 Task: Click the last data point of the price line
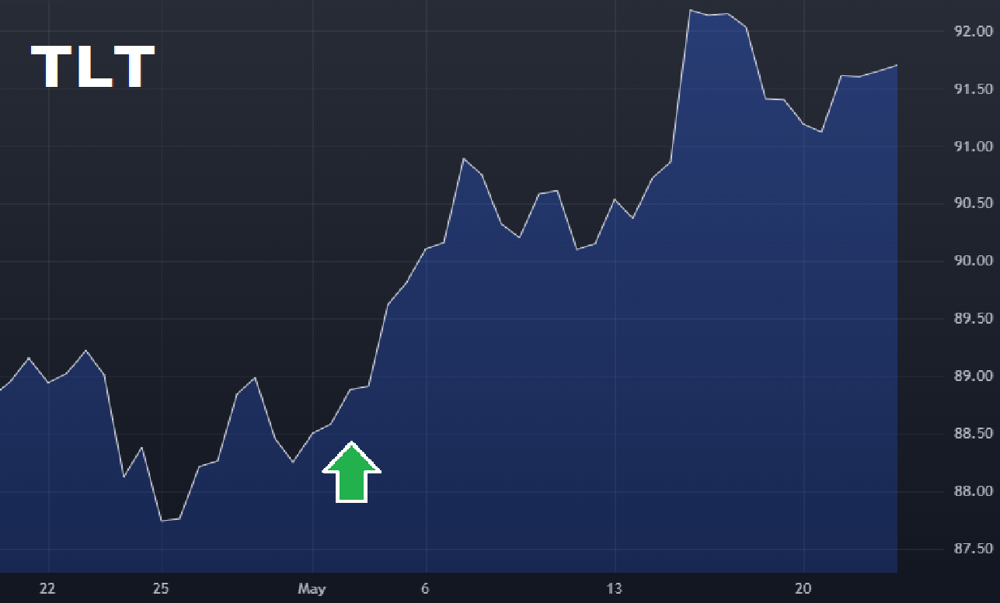pos(897,65)
